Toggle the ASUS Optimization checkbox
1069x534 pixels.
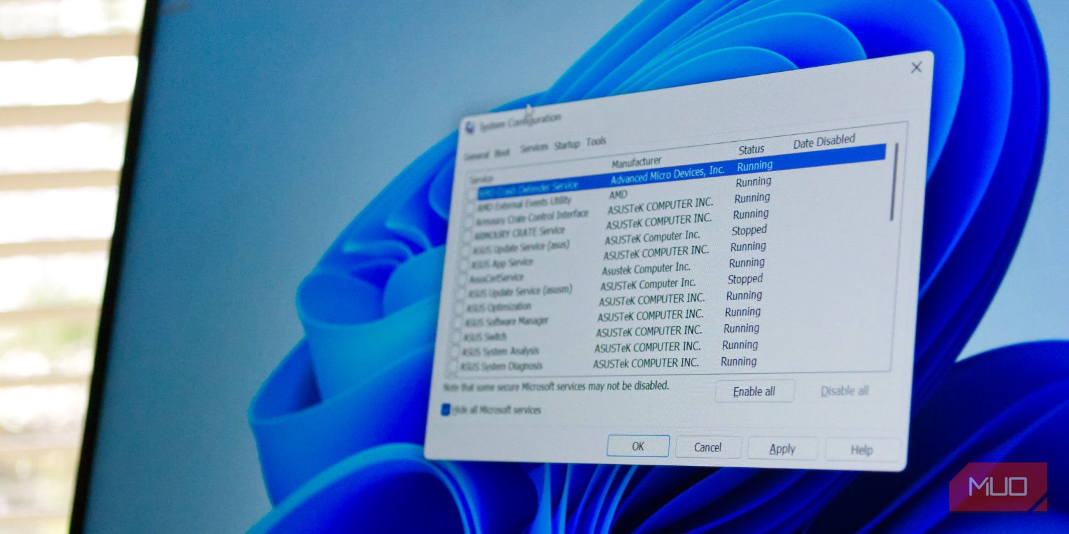click(x=460, y=309)
